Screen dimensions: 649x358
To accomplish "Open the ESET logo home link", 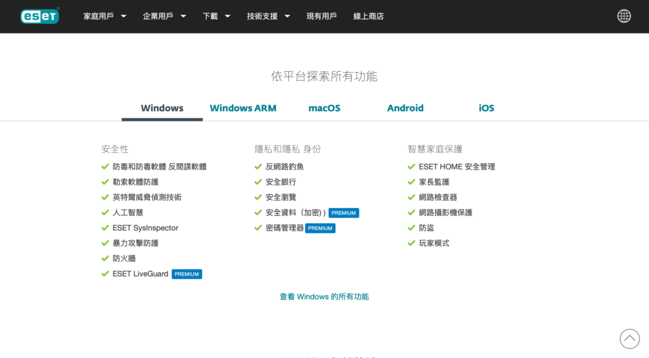I will click(x=40, y=16).
